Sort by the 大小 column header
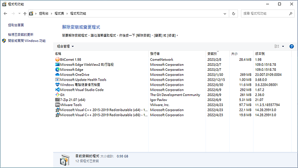Viewport: 298px width, 168px height. coord(241,54)
